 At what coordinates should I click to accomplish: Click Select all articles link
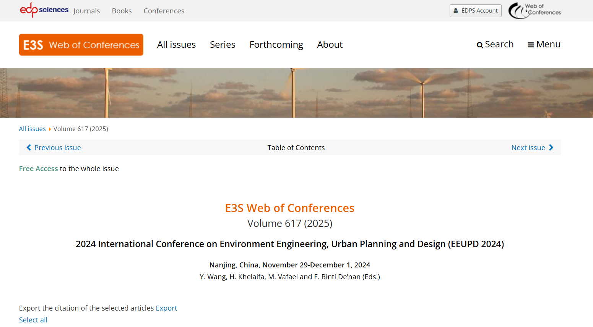(33, 320)
